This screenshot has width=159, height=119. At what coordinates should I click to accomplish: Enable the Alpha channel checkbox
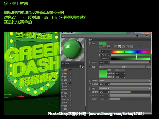pos(70,99)
